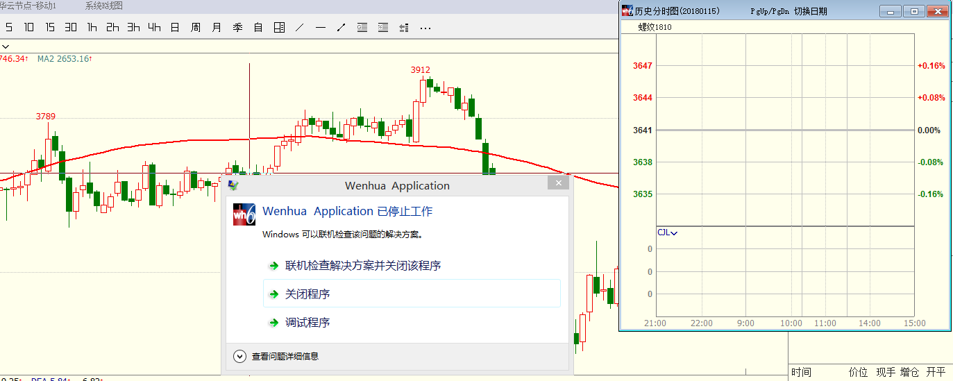Click the collapse-left panel arrow icon
Image resolution: width=953 pixels, height=381 pixels.
[404, 28]
